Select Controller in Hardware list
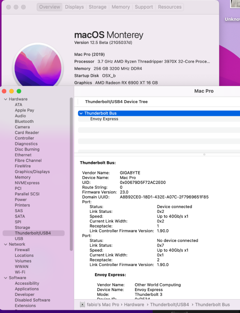The width and height of the screenshot is (240, 313). [x=24, y=138]
